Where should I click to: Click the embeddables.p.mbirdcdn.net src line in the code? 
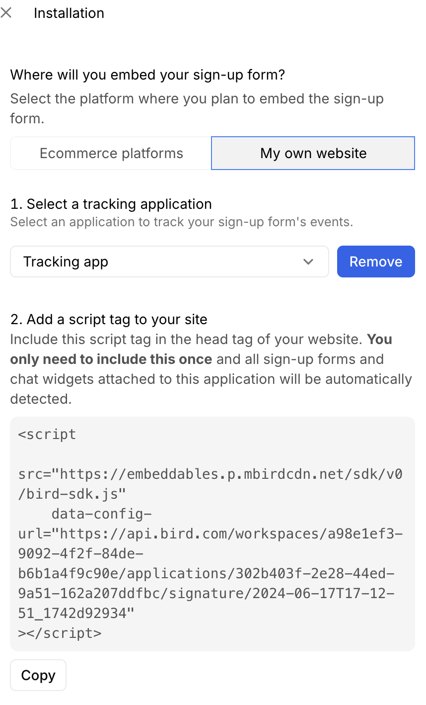click(x=210, y=474)
